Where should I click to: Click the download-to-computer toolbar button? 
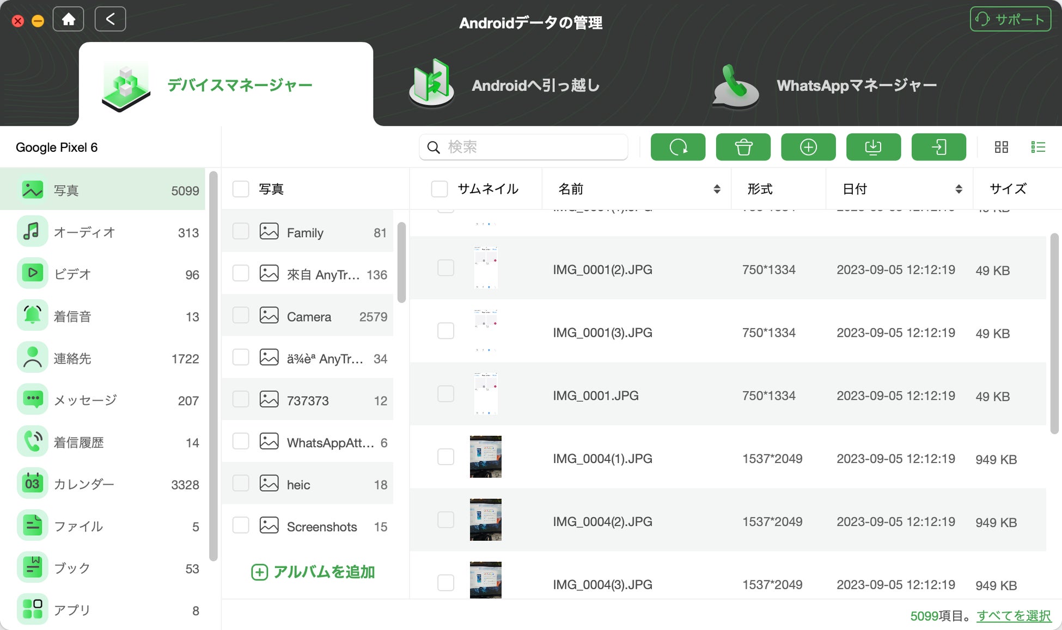point(873,147)
